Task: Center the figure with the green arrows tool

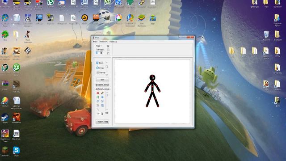Action: [x=98, y=97]
